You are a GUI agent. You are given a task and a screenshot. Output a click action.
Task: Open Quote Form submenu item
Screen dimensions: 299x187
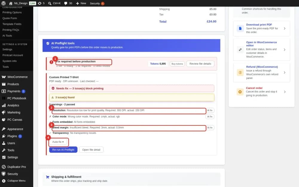(x=10, y=18)
